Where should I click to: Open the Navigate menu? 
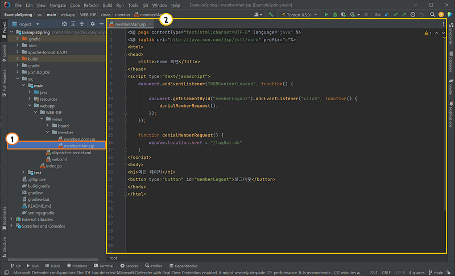(57, 5)
